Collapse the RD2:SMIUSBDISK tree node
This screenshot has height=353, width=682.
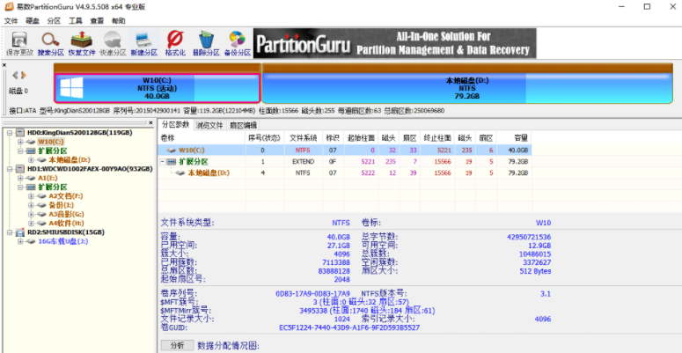pyautogui.click(x=10, y=232)
